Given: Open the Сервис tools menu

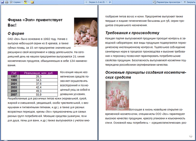Looking at the screenshot, I should [16, 2].
